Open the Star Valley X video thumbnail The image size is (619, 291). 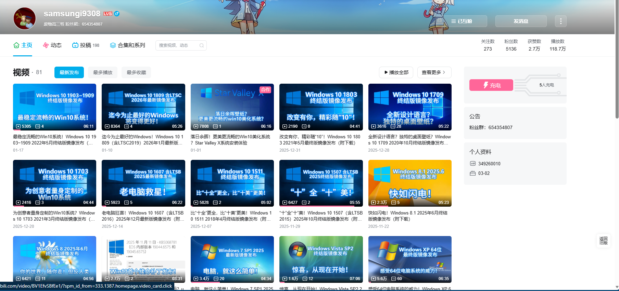(232, 107)
